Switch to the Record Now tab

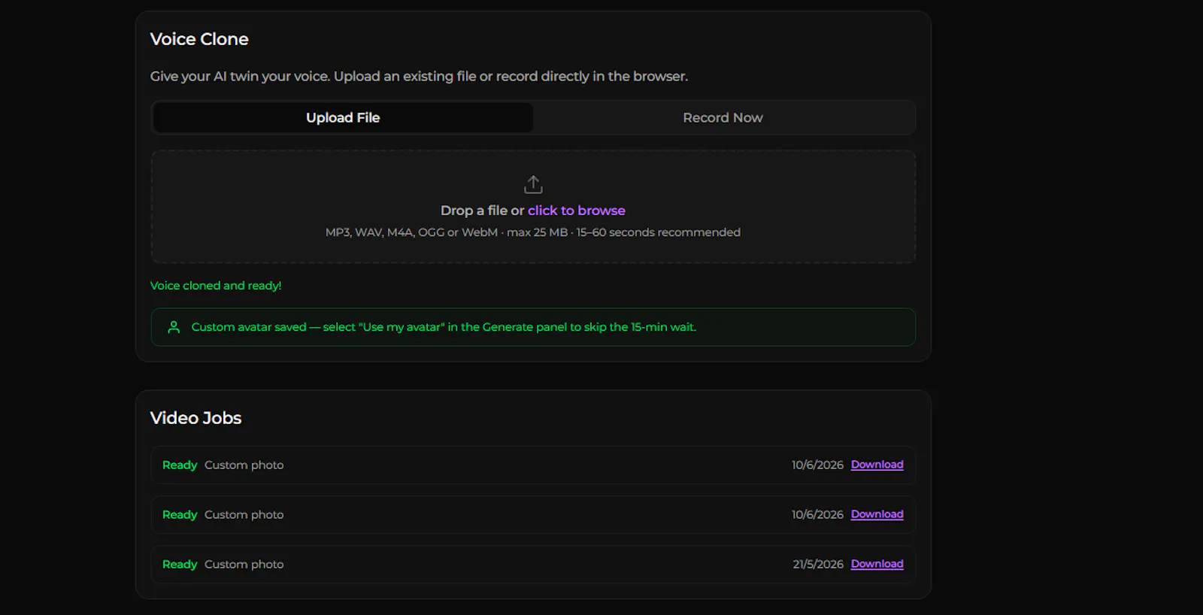[x=723, y=118]
